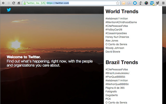Open the orange round extension icon
This screenshot has width=166, height=104.
[x=123, y=3]
